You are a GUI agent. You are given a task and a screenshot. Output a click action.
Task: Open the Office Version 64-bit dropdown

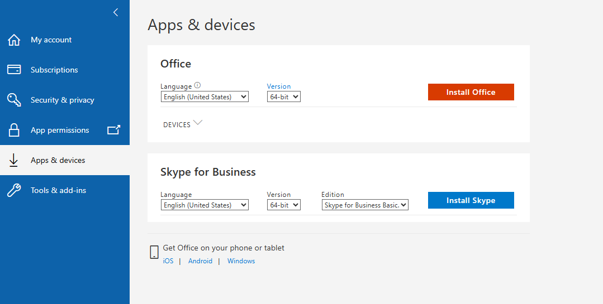tap(284, 96)
